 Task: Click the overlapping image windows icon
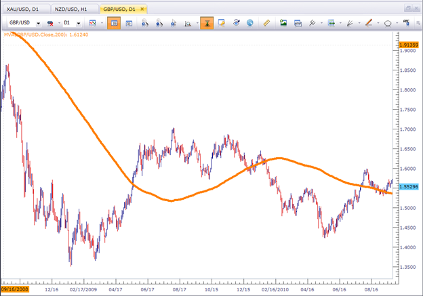click(298, 23)
